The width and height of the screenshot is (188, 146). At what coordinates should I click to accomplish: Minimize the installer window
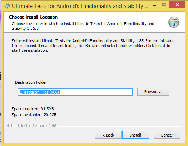tap(154, 5)
